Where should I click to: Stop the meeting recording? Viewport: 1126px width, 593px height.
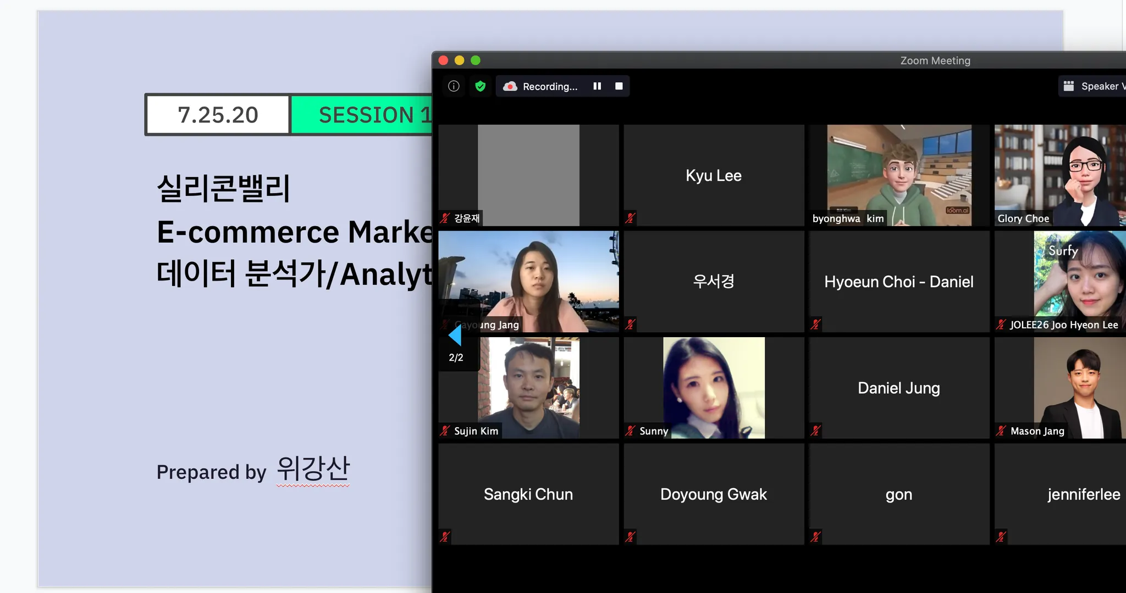(x=619, y=86)
